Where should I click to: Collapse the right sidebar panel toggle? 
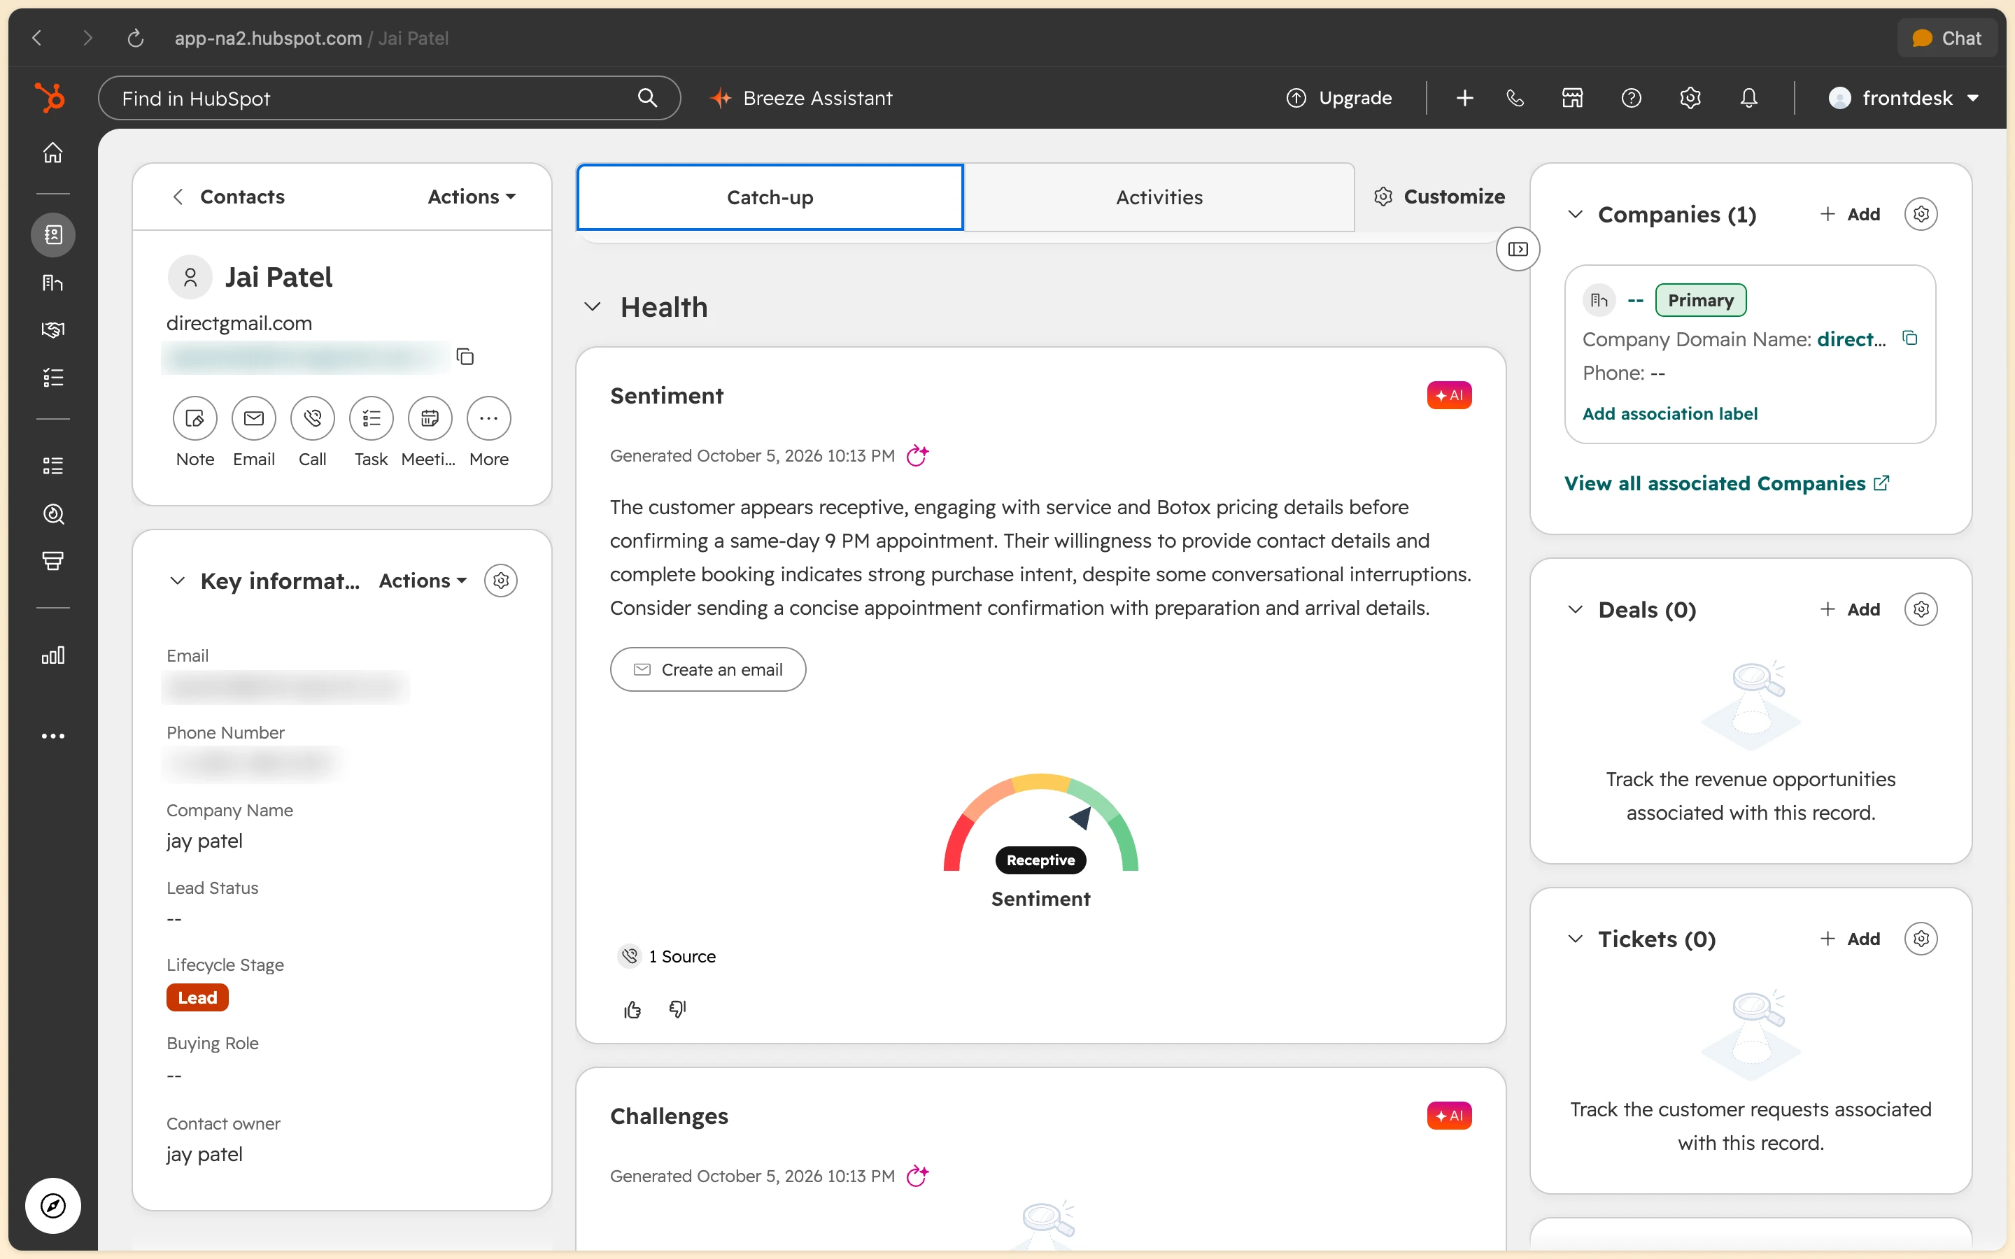pyautogui.click(x=1517, y=249)
